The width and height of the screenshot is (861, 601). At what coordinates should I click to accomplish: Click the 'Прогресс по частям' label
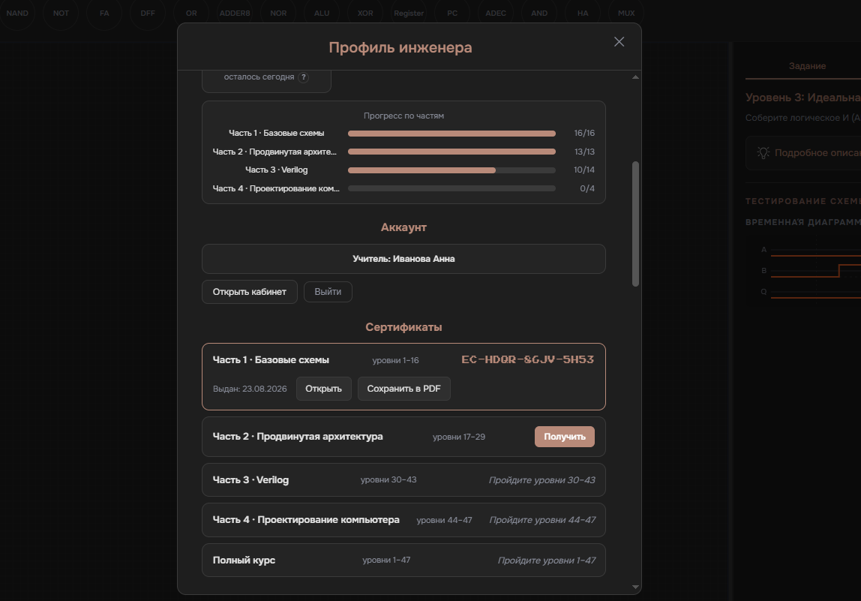coord(403,116)
